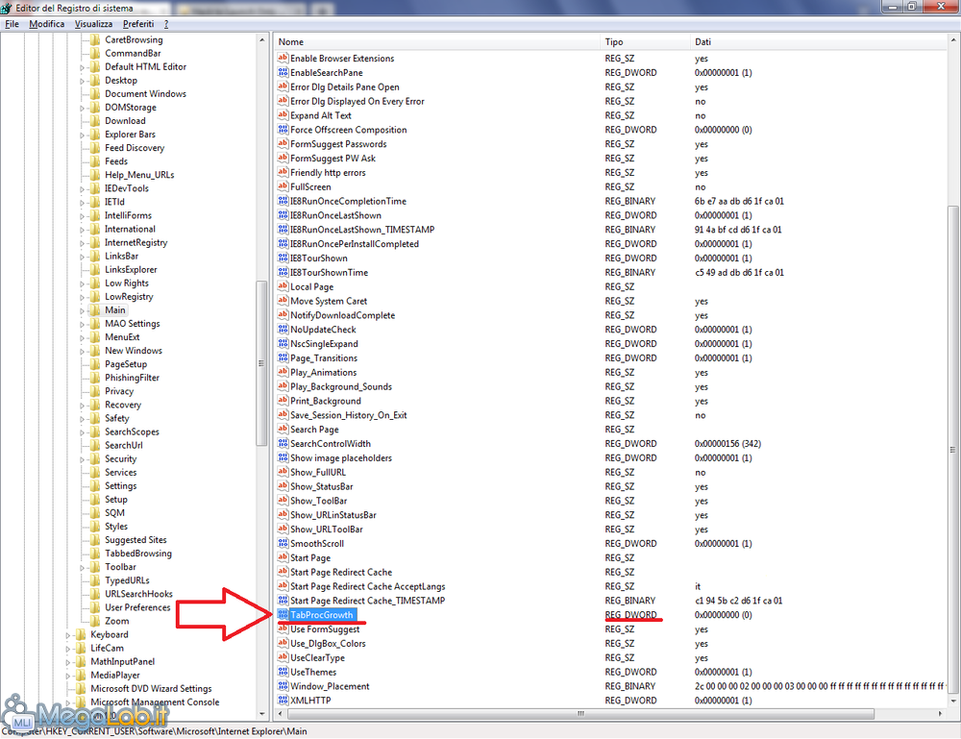
Task: Select the MathInputPanel key
Action: tap(123, 661)
